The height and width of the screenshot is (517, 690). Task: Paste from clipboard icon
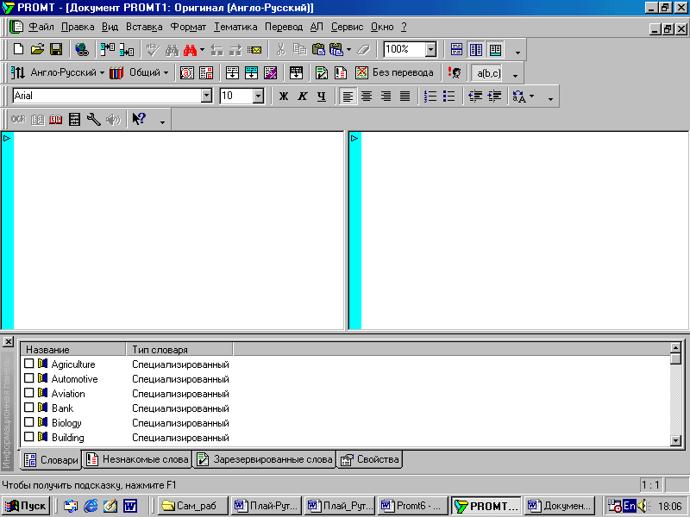click(318, 49)
